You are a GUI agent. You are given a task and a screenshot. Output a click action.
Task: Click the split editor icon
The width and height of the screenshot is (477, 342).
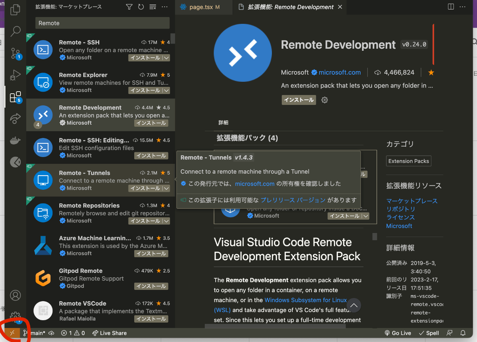[451, 7]
